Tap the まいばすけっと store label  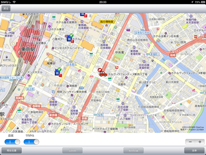point(147,82)
